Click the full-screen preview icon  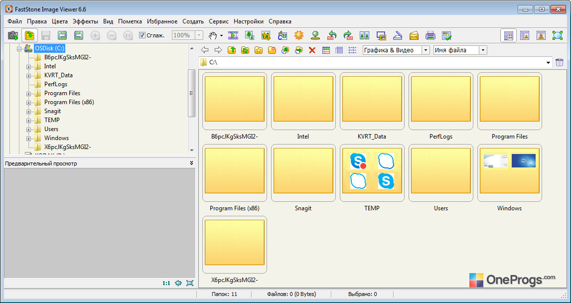pos(190,283)
